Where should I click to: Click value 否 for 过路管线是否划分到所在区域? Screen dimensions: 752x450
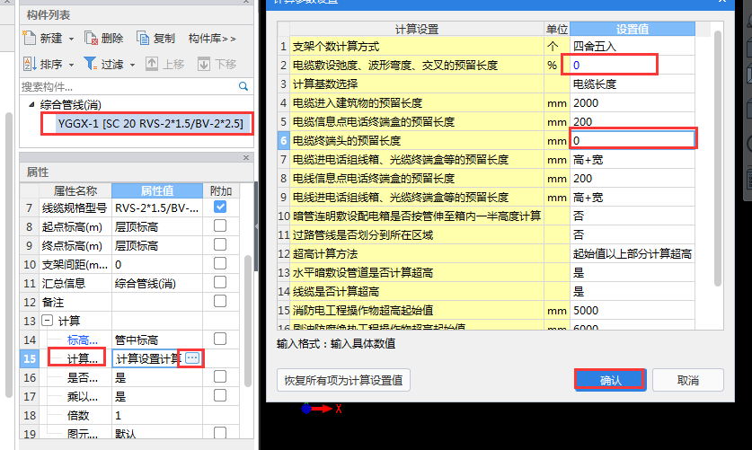click(x=633, y=234)
